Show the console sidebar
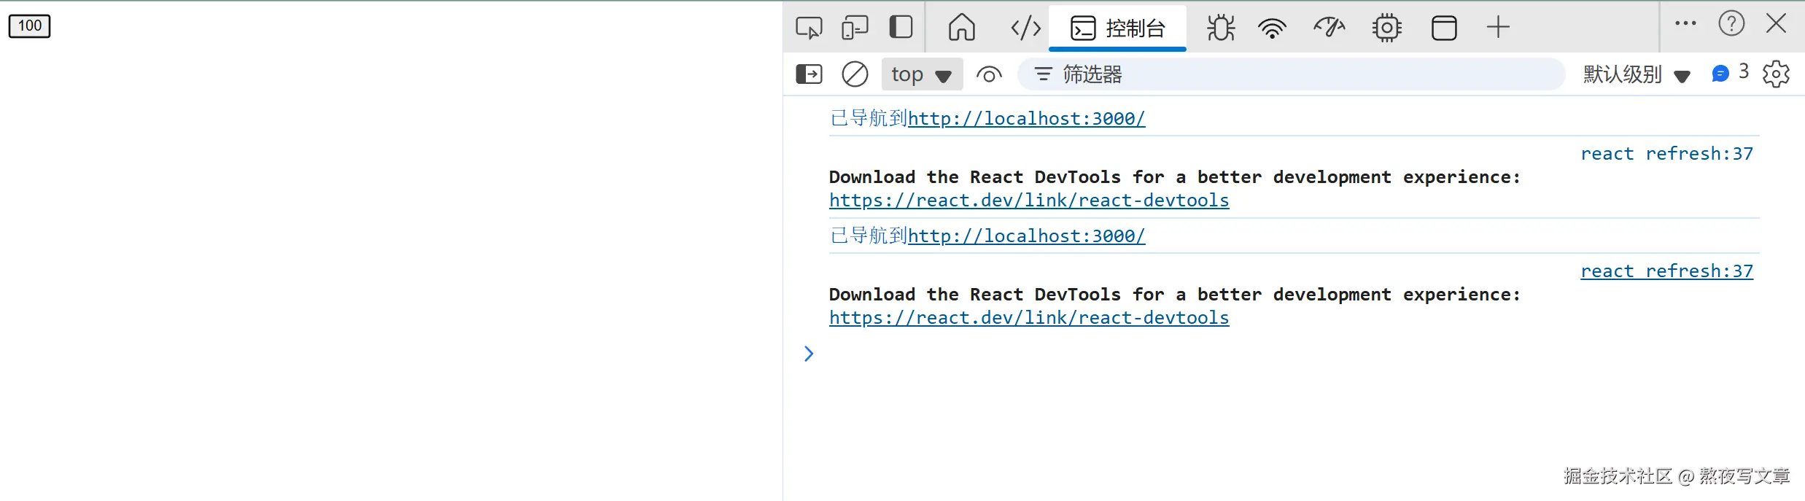The height and width of the screenshot is (501, 1805). coord(809,74)
